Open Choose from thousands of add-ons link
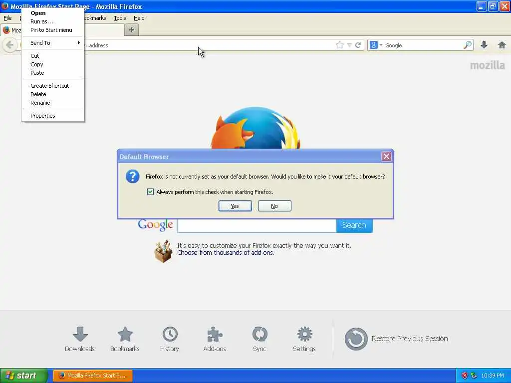511x383 pixels. tap(226, 253)
